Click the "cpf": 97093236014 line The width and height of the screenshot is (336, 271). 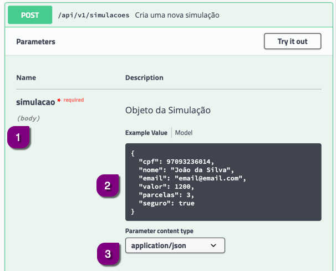point(176,162)
